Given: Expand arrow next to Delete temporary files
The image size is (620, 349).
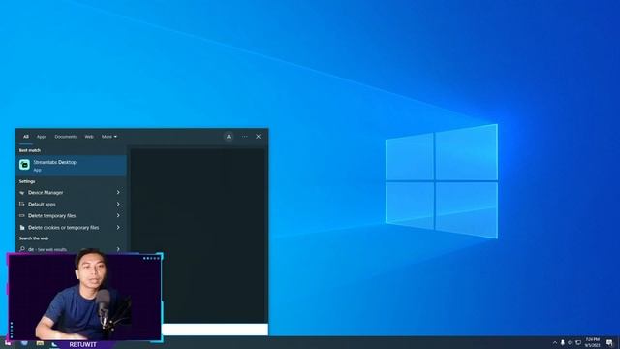Looking at the screenshot, I should click(x=118, y=215).
